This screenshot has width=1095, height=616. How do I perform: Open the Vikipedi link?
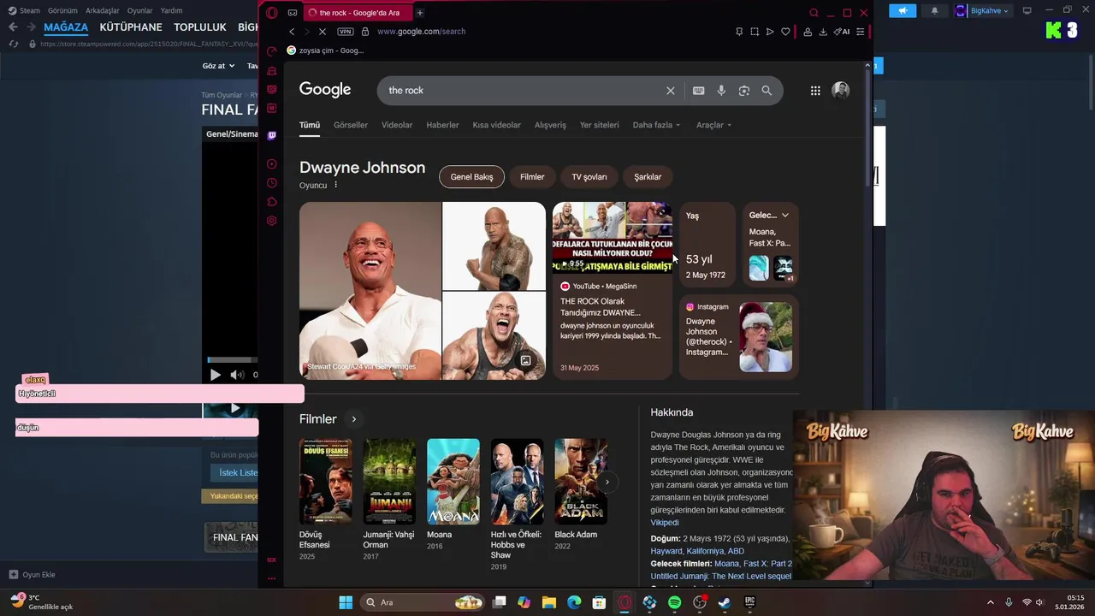[x=665, y=523]
